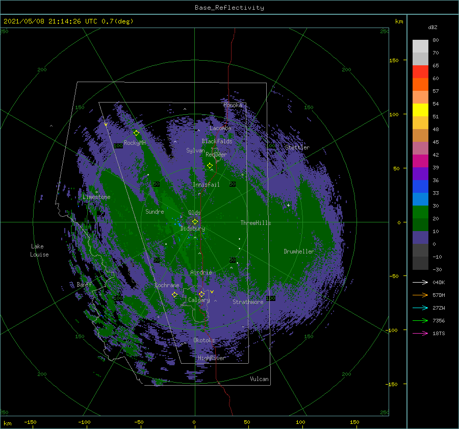Pick the indigo 0-10 dBZ color swatch
The height and width of the screenshot is (429, 459).
(x=420, y=238)
